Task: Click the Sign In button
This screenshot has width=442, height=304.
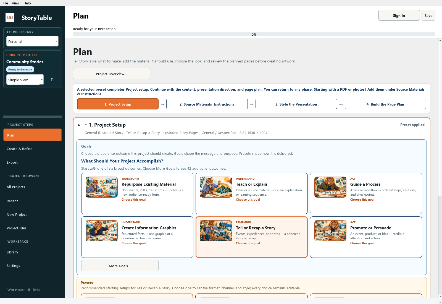Action: point(399,15)
